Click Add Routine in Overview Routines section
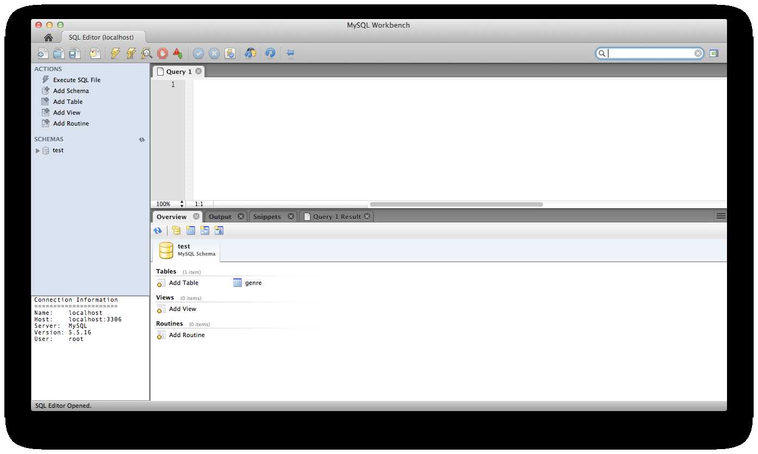The image size is (758, 454). [181, 335]
